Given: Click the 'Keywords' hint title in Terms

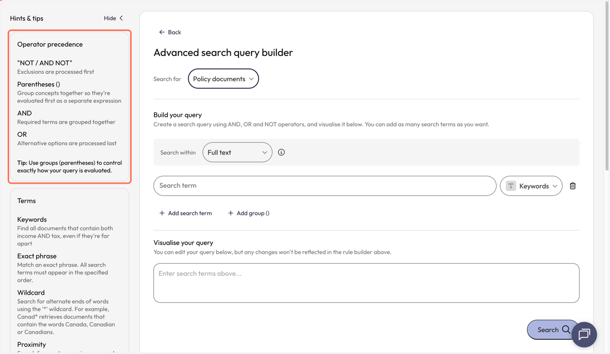Looking at the screenshot, I should 32,219.
